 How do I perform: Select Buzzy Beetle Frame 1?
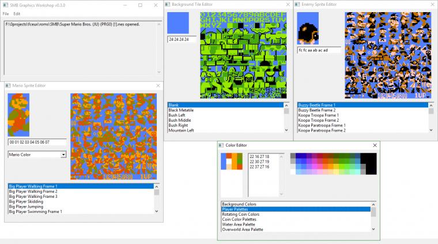[363, 105]
